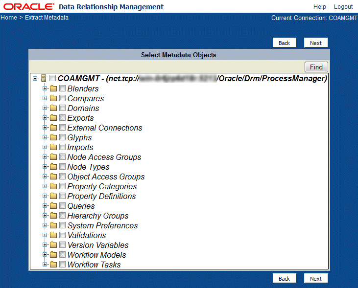358x288 pixels.
Task: Click the Property Categories folder icon
Action: click(53, 186)
